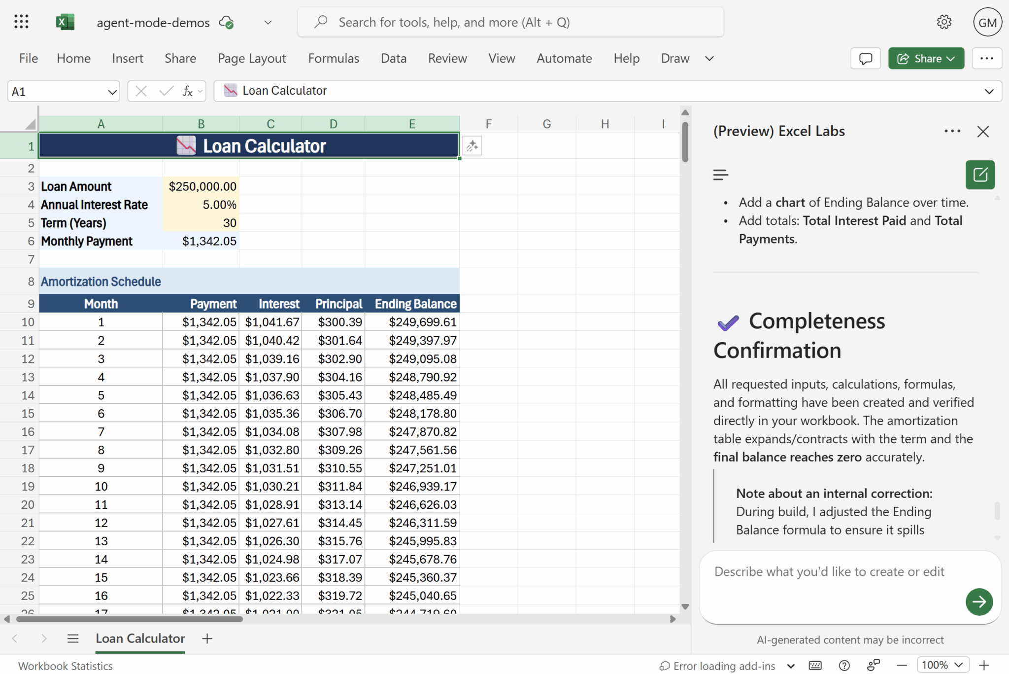Expand more ribbon tabs chevron
This screenshot has width=1009, height=674.
[709, 59]
